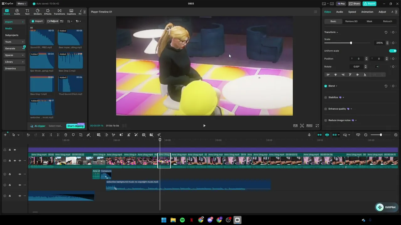Click the Crop icon in the timeline toolbar

click(x=81, y=135)
